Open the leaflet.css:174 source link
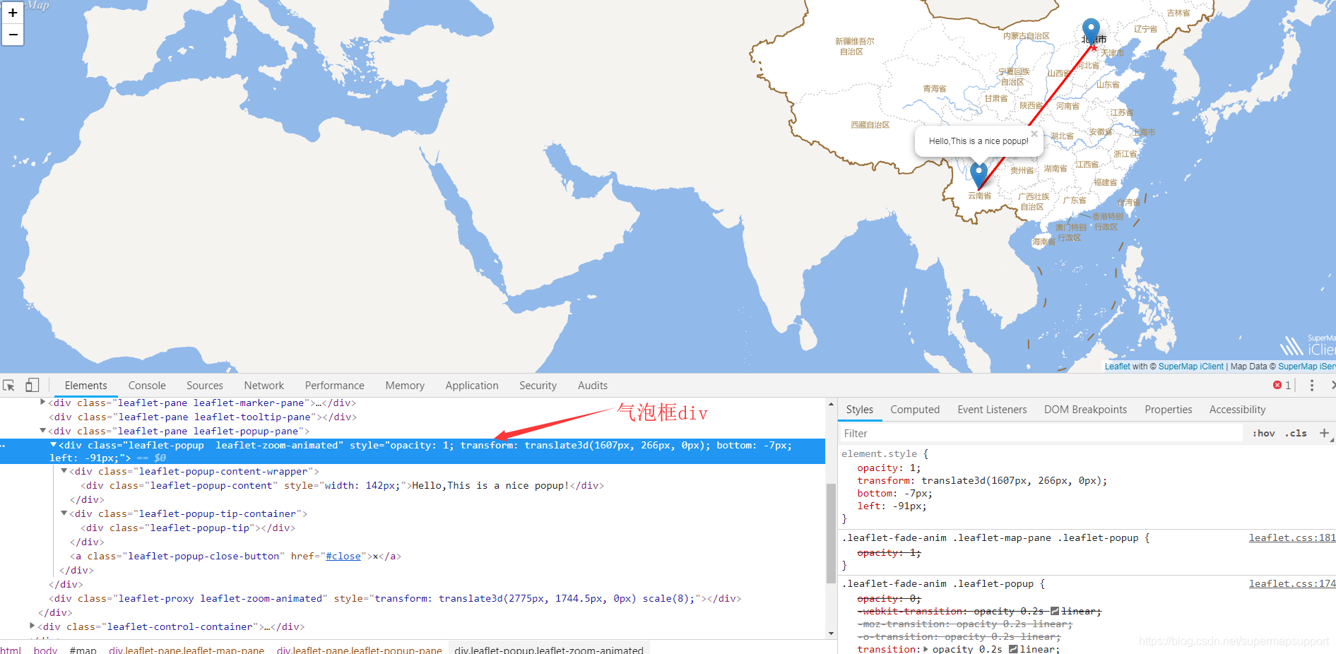1336x654 pixels. (x=1291, y=583)
